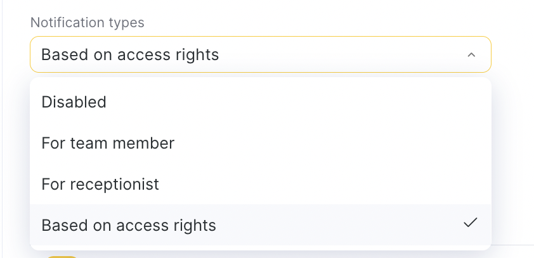Click the tick icon in highlighted row

(x=470, y=223)
